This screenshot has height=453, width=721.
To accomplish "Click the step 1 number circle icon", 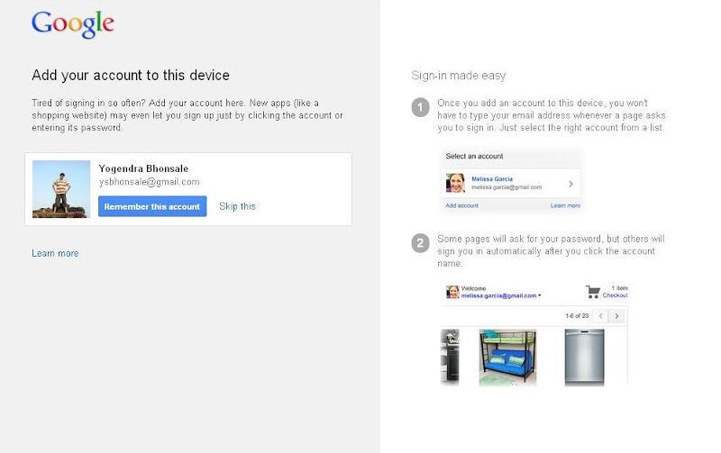I will pyautogui.click(x=420, y=109).
